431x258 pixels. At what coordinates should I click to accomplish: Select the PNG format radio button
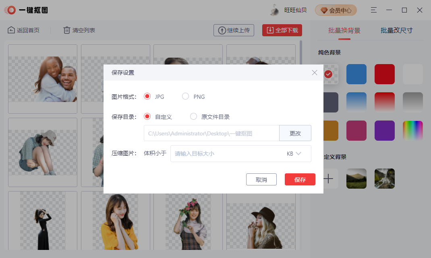(185, 96)
